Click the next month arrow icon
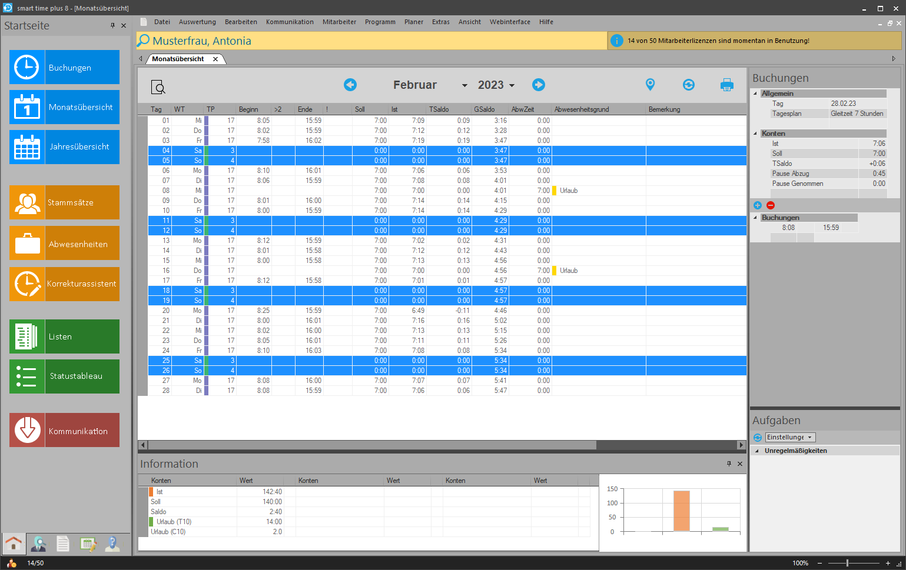This screenshot has height=570, width=906. click(x=539, y=85)
